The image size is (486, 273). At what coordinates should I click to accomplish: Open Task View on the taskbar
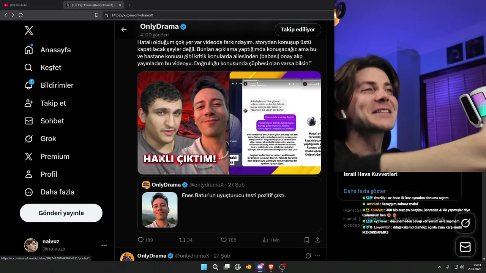pos(227,267)
